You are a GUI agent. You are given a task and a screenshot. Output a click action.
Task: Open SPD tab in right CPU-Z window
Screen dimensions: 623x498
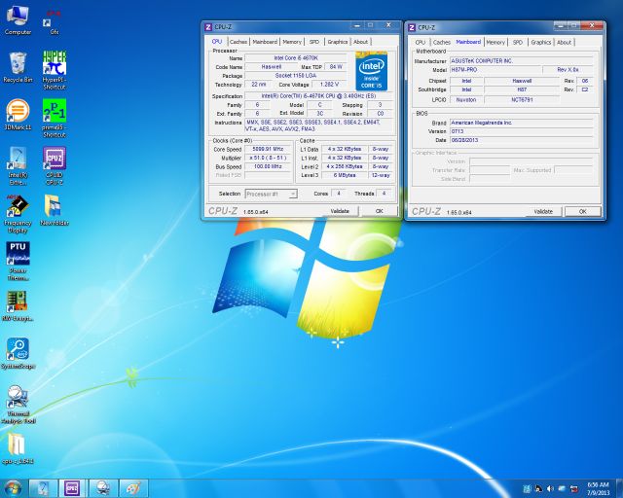[x=518, y=42]
